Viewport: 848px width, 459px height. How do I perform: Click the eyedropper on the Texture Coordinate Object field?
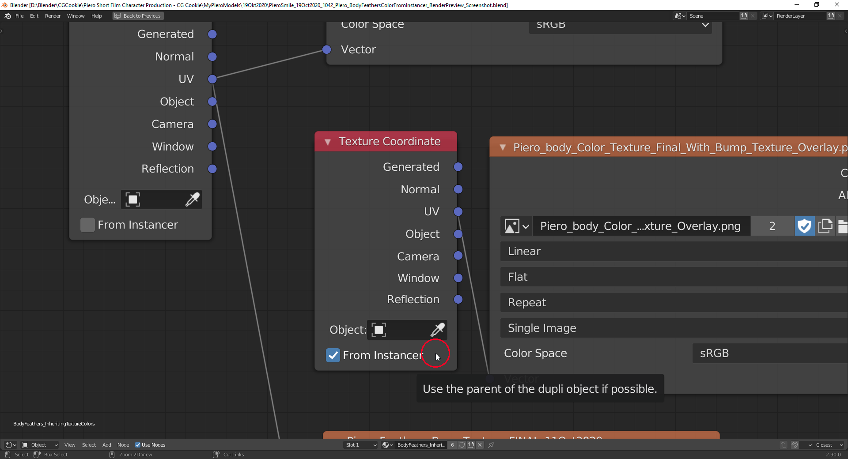pos(438,330)
